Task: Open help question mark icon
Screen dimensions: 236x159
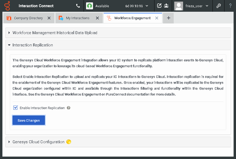Action: (x=230, y=6)
